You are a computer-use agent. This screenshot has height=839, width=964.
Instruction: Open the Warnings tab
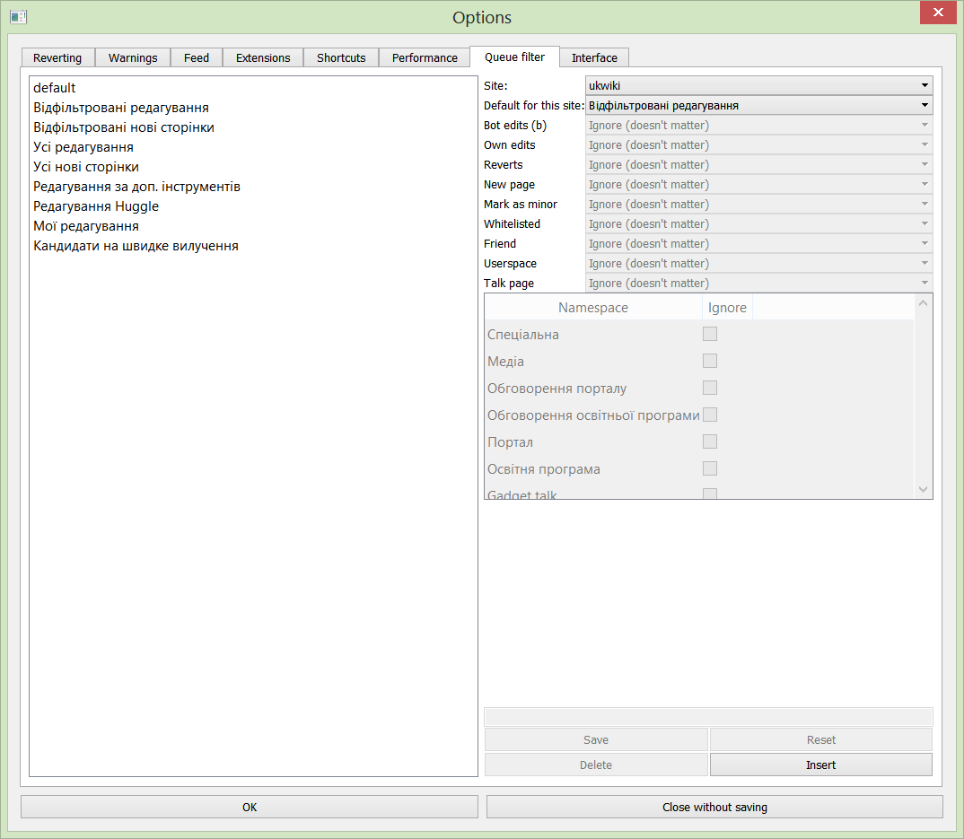tap(133, 57)
